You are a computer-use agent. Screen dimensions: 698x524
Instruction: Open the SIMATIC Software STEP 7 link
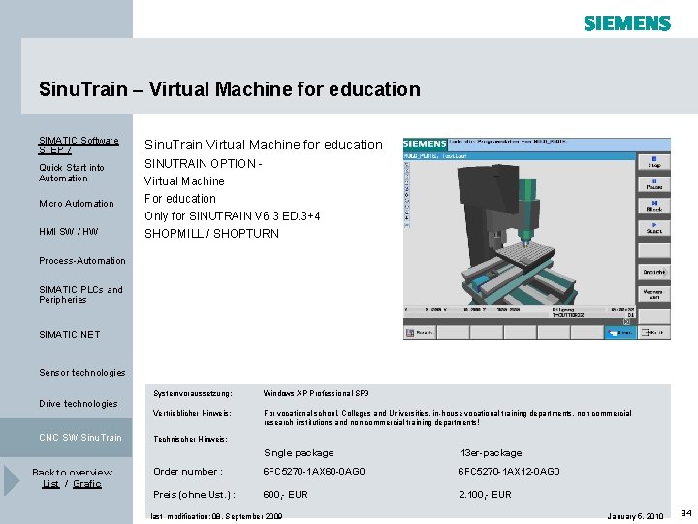point(79,146)
